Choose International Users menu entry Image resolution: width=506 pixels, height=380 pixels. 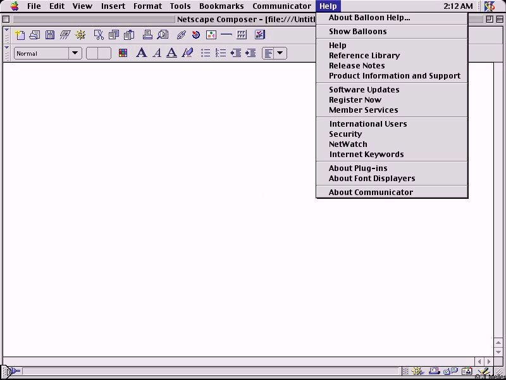tap(392, 123)
